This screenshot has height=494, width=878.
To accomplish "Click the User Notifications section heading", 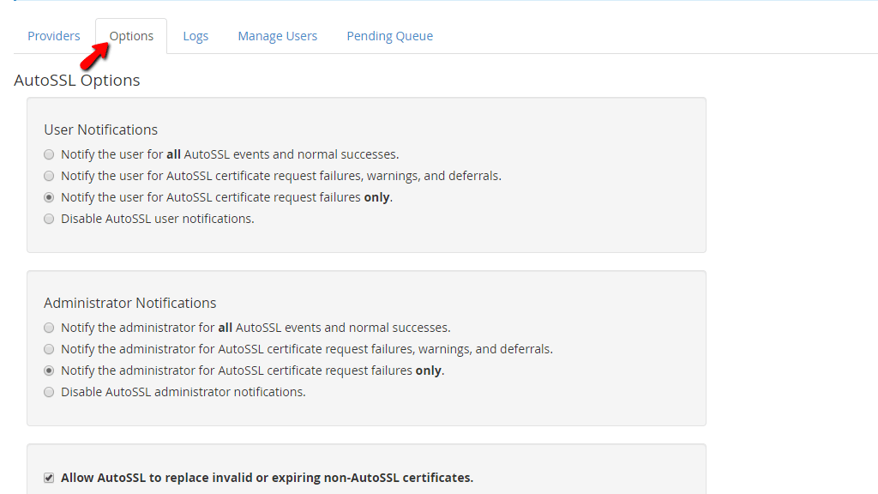I will (100, 130).
